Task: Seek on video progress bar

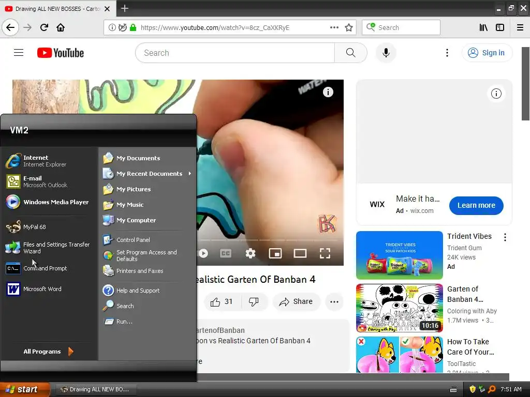Action: [268, 240]
